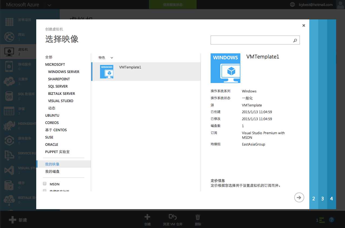Open Mobile Services (移动服务) phone icon
The width and height of the screenshot is (345, 228).
[9, 66]
